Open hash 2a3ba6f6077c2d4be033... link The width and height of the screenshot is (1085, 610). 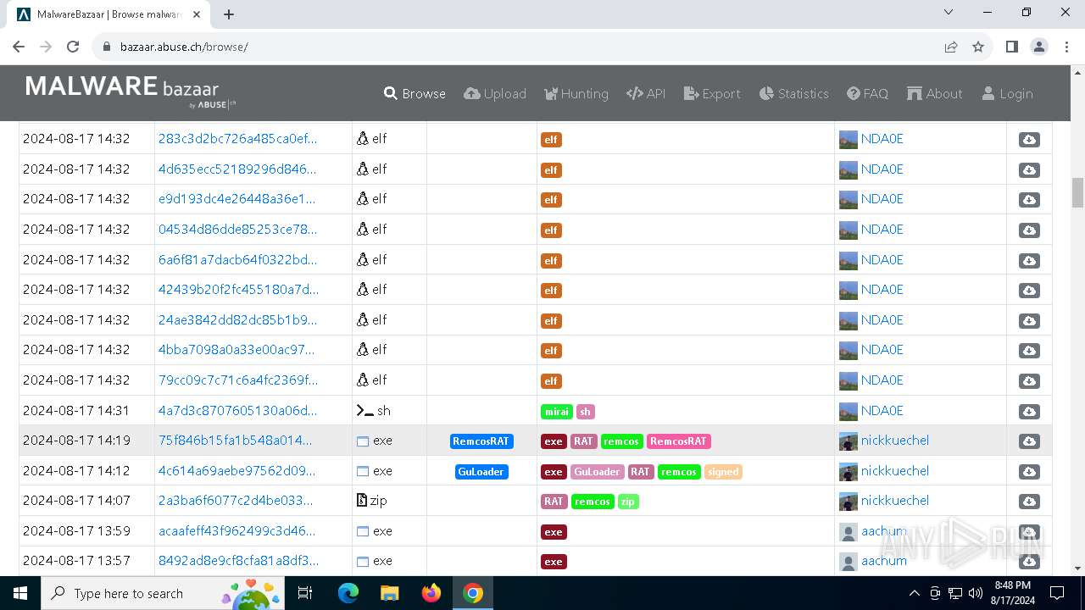[236, 501]
